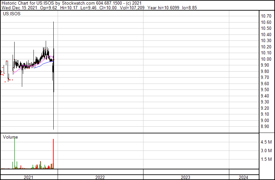275x180 pixels.
Task: Click the 2024 year label on the time axis
Action: pyautogui.click(x=243, y=177)
